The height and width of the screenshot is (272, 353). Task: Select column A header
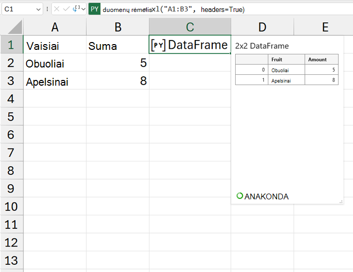55,27
